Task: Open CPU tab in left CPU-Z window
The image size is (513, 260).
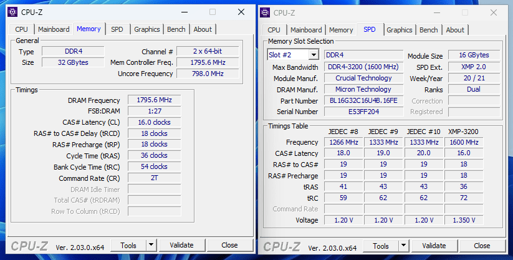Action: [21, 29]
